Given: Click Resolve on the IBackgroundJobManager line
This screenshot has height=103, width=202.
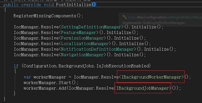Looking at the screenshot, I should click(x=105, y=88).
